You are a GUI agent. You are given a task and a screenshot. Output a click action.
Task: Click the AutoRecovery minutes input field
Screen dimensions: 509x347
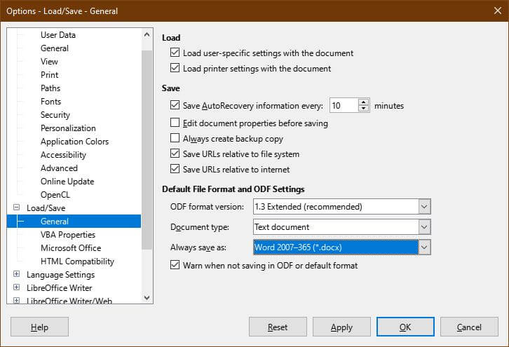(343, 106)
